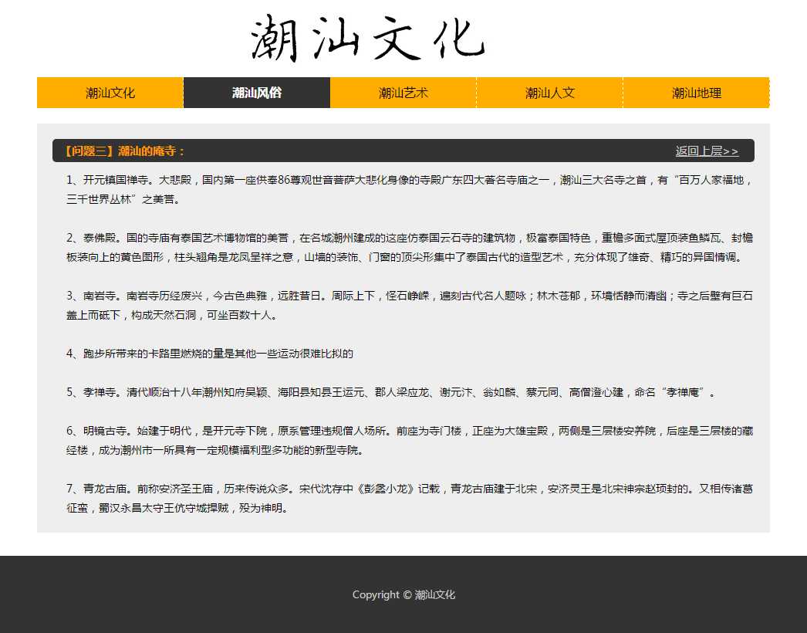Go to the 潮汕人文 tab
Viewport: 807px width, 633px height.
(x=549, y=93)
